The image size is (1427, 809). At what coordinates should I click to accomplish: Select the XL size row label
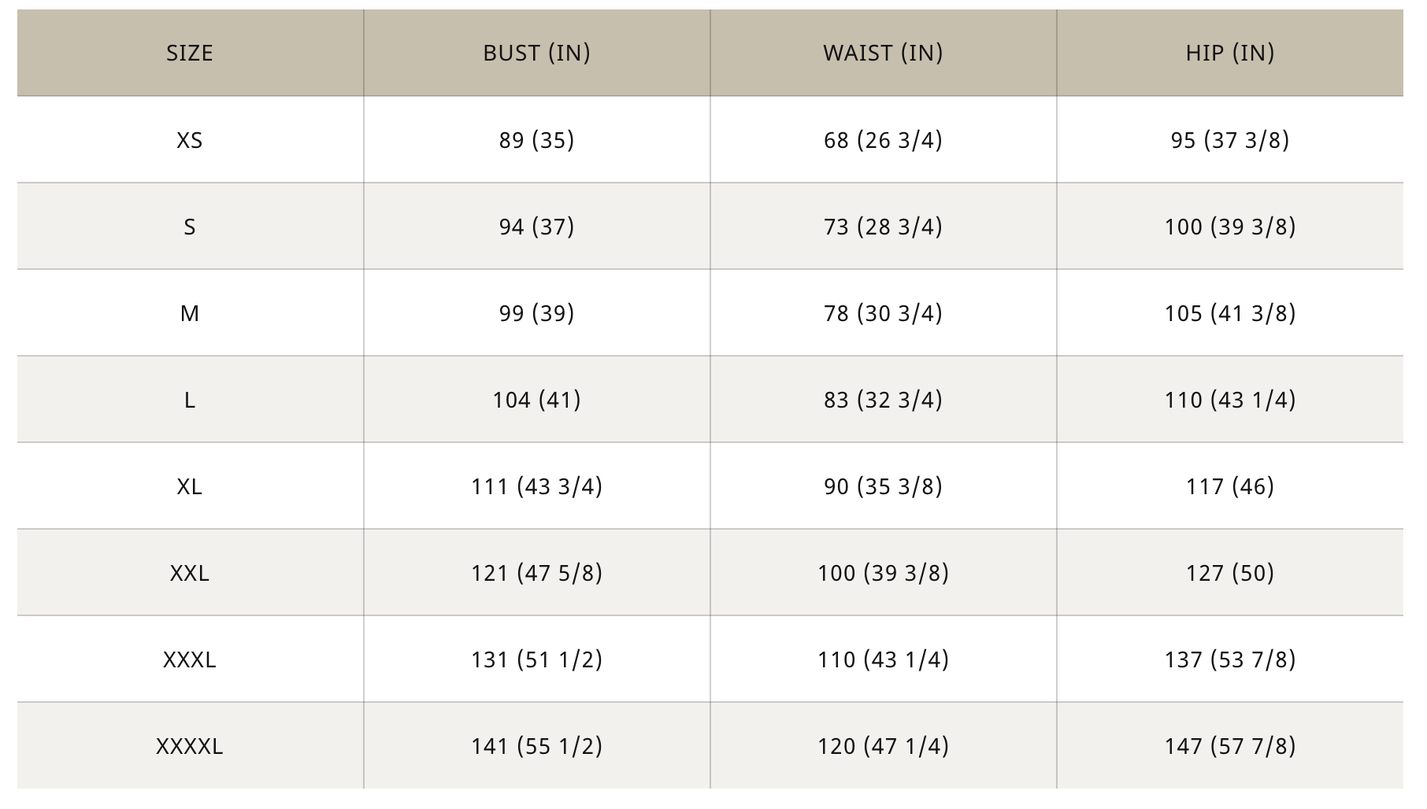pos(189,486)
